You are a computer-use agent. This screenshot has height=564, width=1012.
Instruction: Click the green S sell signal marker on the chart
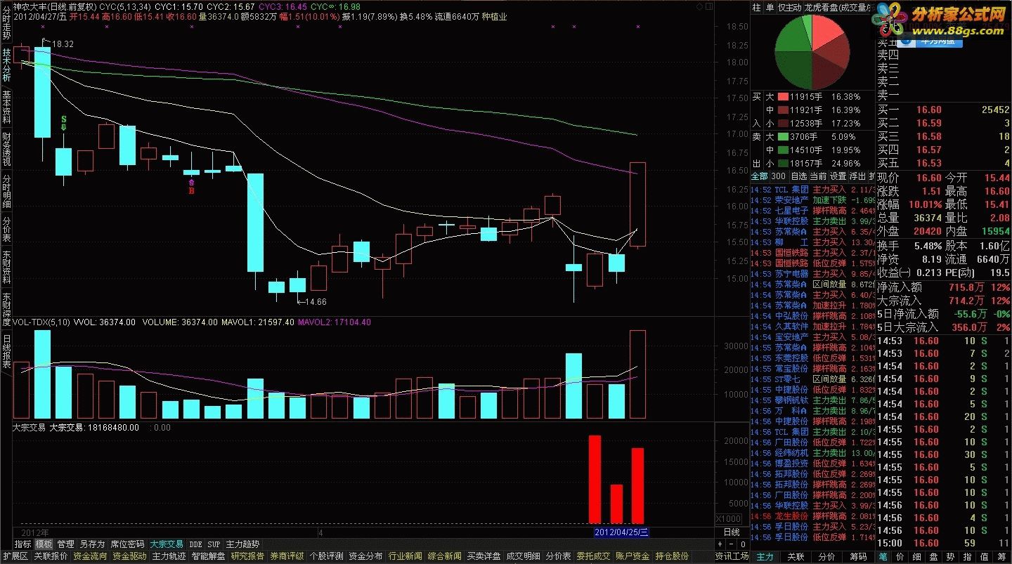point(64,124)
